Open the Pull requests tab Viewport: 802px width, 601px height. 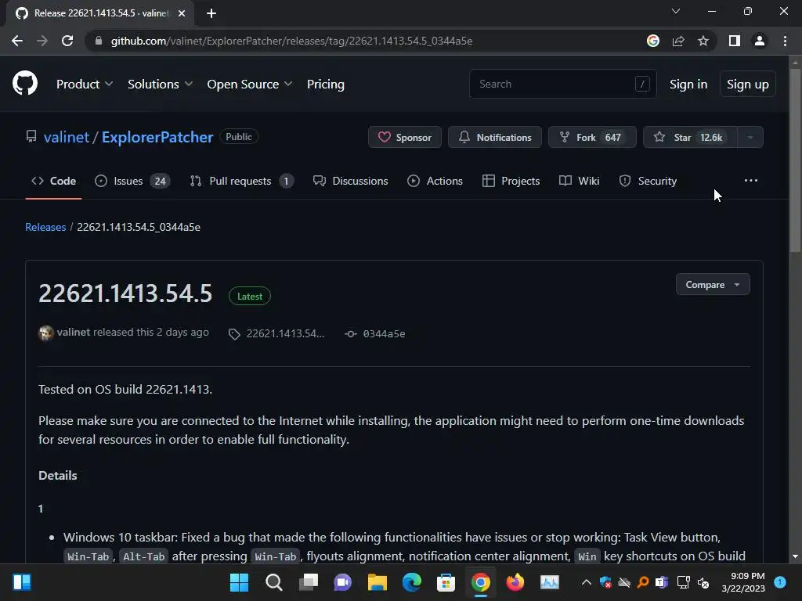[241, 181]
